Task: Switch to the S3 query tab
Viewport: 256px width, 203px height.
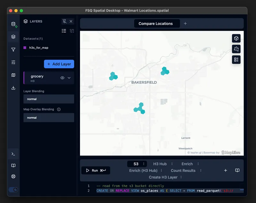Action: coord(136,164)
